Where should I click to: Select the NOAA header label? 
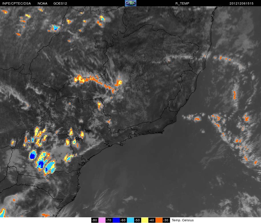pos(43,3)
